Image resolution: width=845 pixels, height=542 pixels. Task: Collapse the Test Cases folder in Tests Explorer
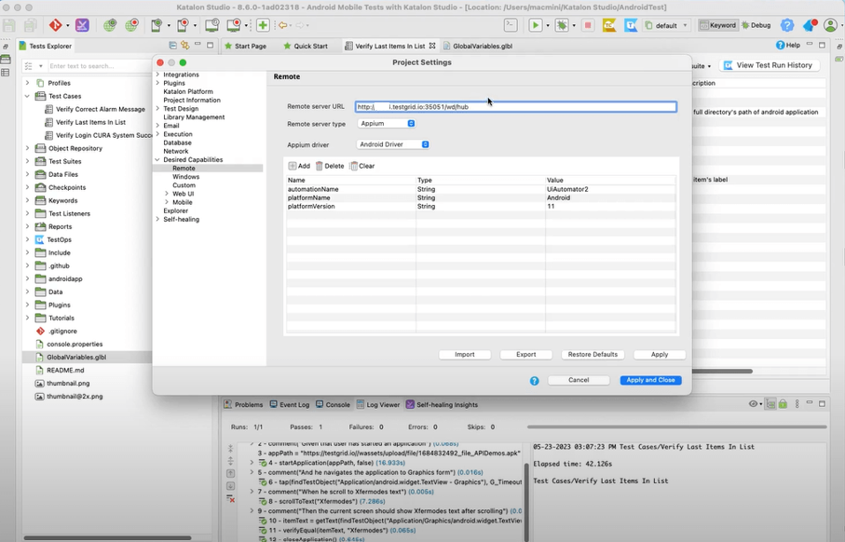[28, 96]
